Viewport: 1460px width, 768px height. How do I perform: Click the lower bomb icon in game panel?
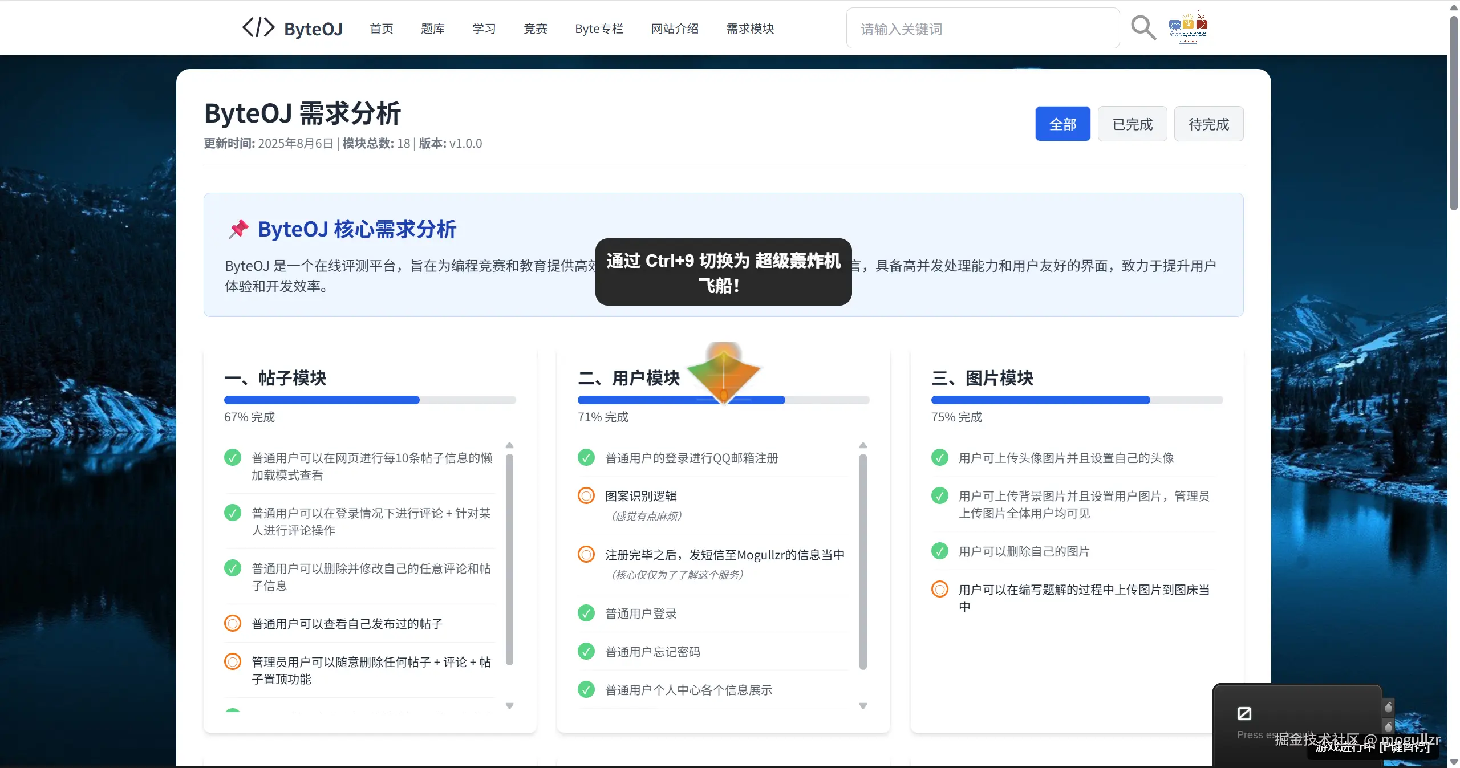point(1388,726)
